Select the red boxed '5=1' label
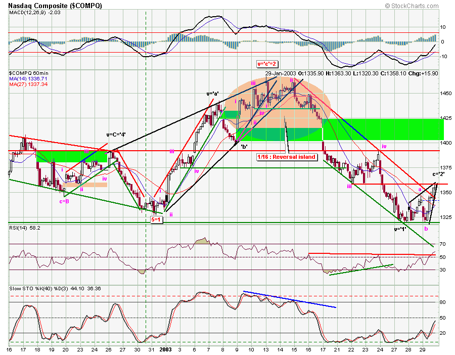Viewport: 455px width, 355px height. click(156, 220)
